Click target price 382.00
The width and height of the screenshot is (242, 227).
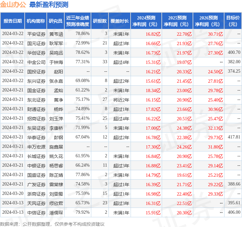pyautogui.click(x=234, y=62)
